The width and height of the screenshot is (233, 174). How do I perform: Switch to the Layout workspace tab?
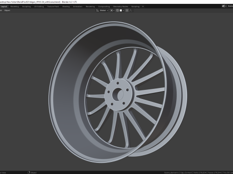pyautogui.click(x=4, y=7)
